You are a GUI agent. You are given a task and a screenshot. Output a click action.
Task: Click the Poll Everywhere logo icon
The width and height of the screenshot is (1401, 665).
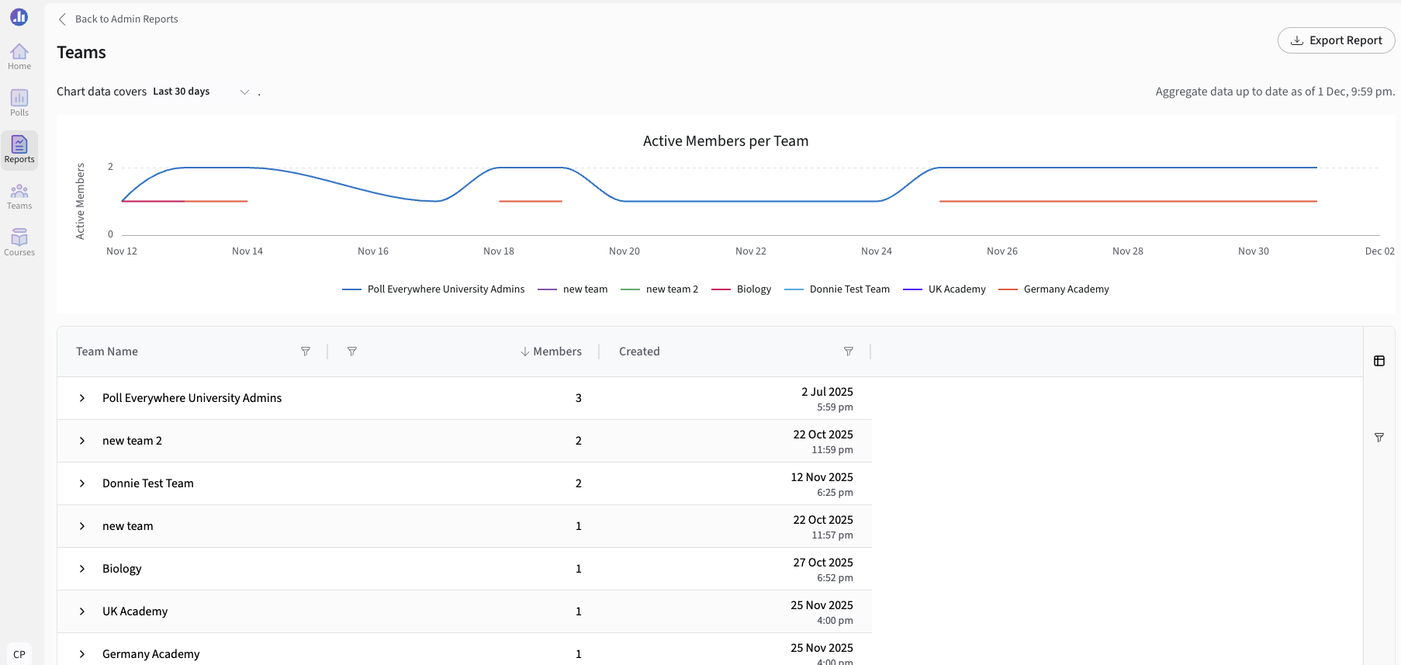coord(19,16)
